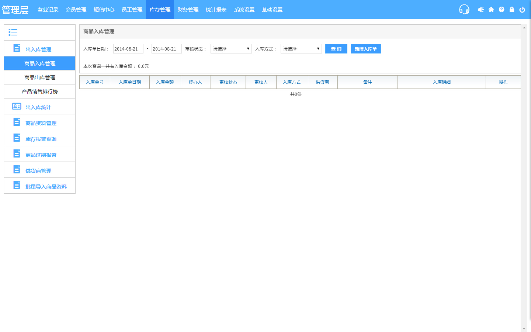Select 商品出库管理 in the sidebar

point(40,77)
